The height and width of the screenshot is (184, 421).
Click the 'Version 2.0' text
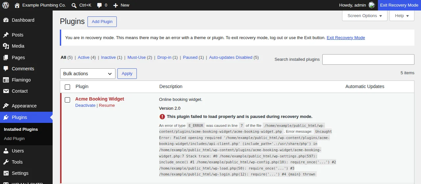tap(170, 108)
